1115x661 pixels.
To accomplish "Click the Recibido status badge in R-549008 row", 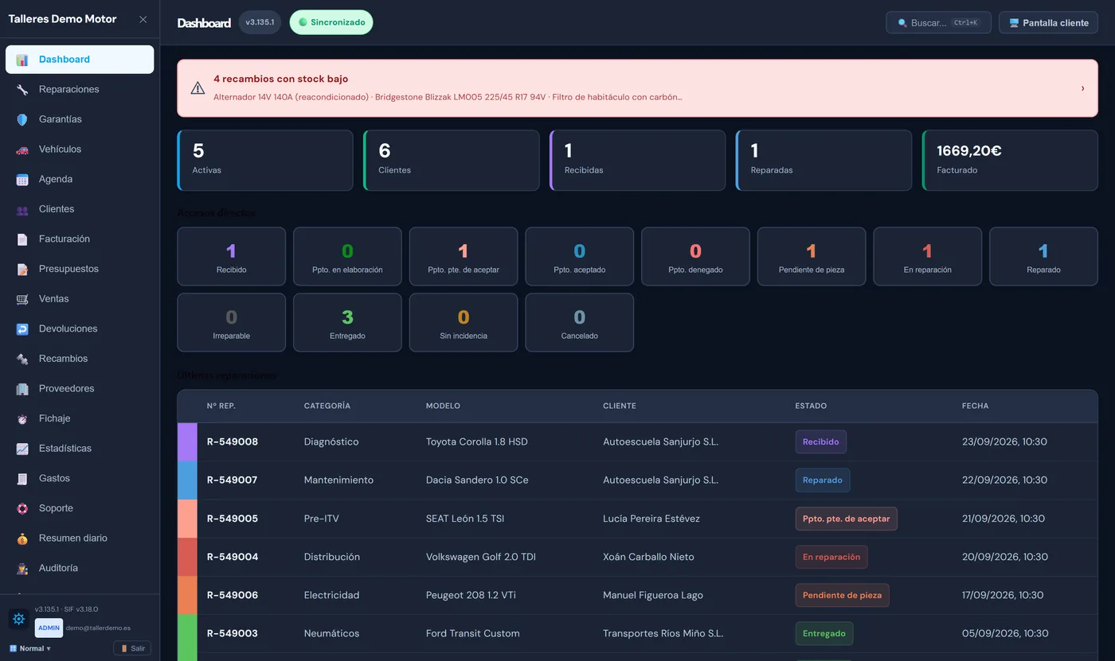I will pyautogui.click(x=820, y=441).
